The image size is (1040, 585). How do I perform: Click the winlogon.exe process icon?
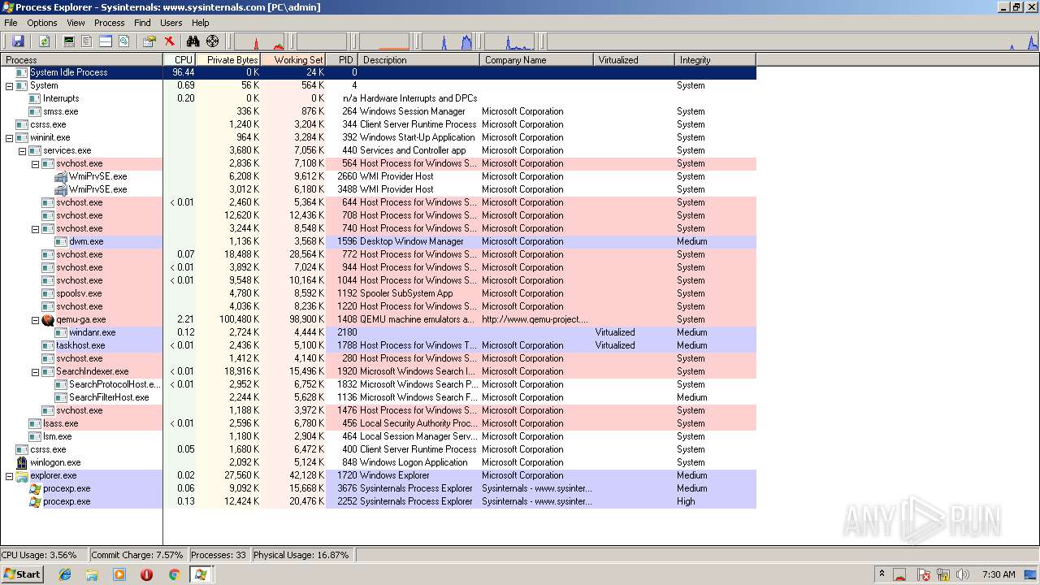tap(22, 462)
